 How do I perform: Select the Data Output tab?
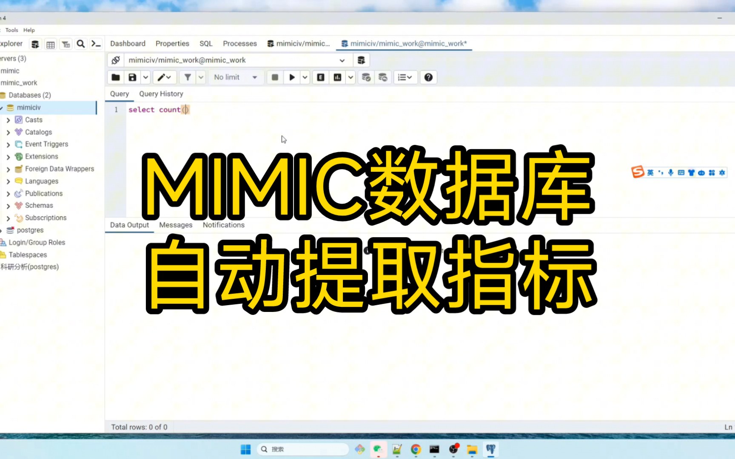[x=129, y=225]
